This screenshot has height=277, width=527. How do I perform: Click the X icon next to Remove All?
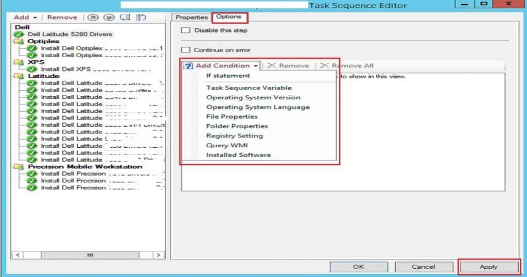point(324,65)
